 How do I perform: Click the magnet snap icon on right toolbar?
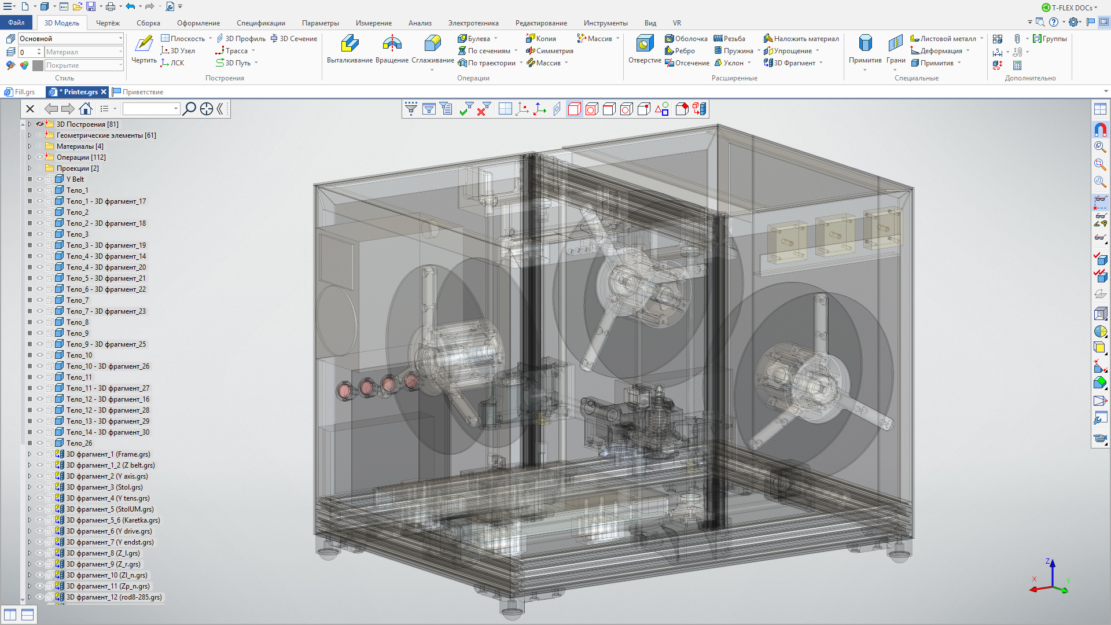click(1100, 130)
